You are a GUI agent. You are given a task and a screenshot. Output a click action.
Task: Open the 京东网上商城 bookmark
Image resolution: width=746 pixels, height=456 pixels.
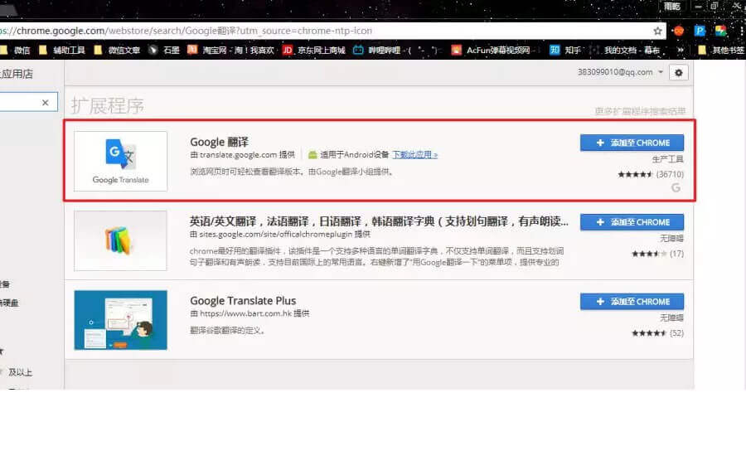(314, 50)
